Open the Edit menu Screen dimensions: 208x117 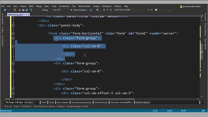click(x=9, y=6)
